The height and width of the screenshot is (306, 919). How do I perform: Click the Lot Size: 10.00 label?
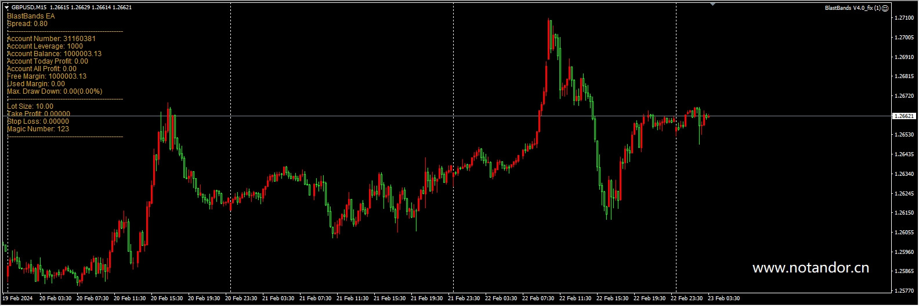tap(30, 106)
